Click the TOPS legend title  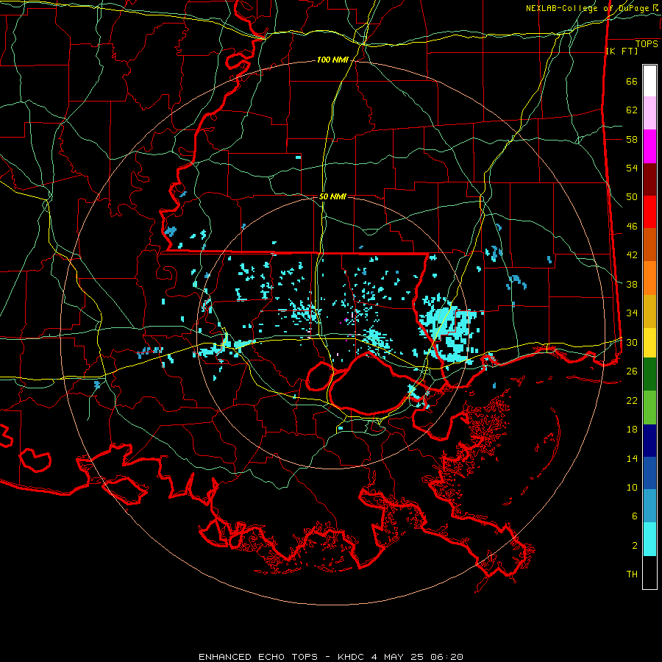click(x=647, y=44)
